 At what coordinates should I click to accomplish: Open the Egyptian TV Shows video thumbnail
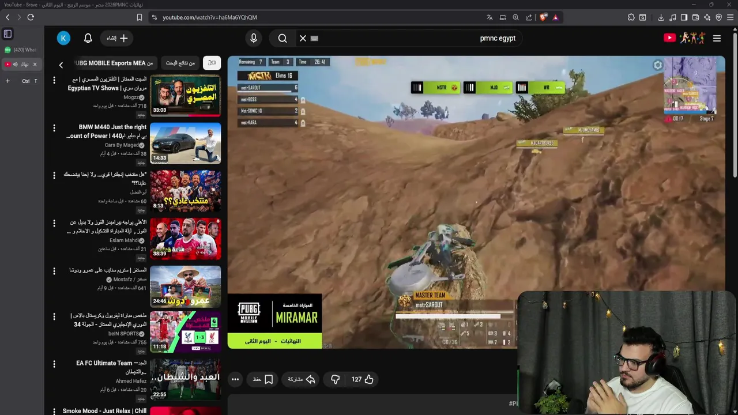pos(185,96)
